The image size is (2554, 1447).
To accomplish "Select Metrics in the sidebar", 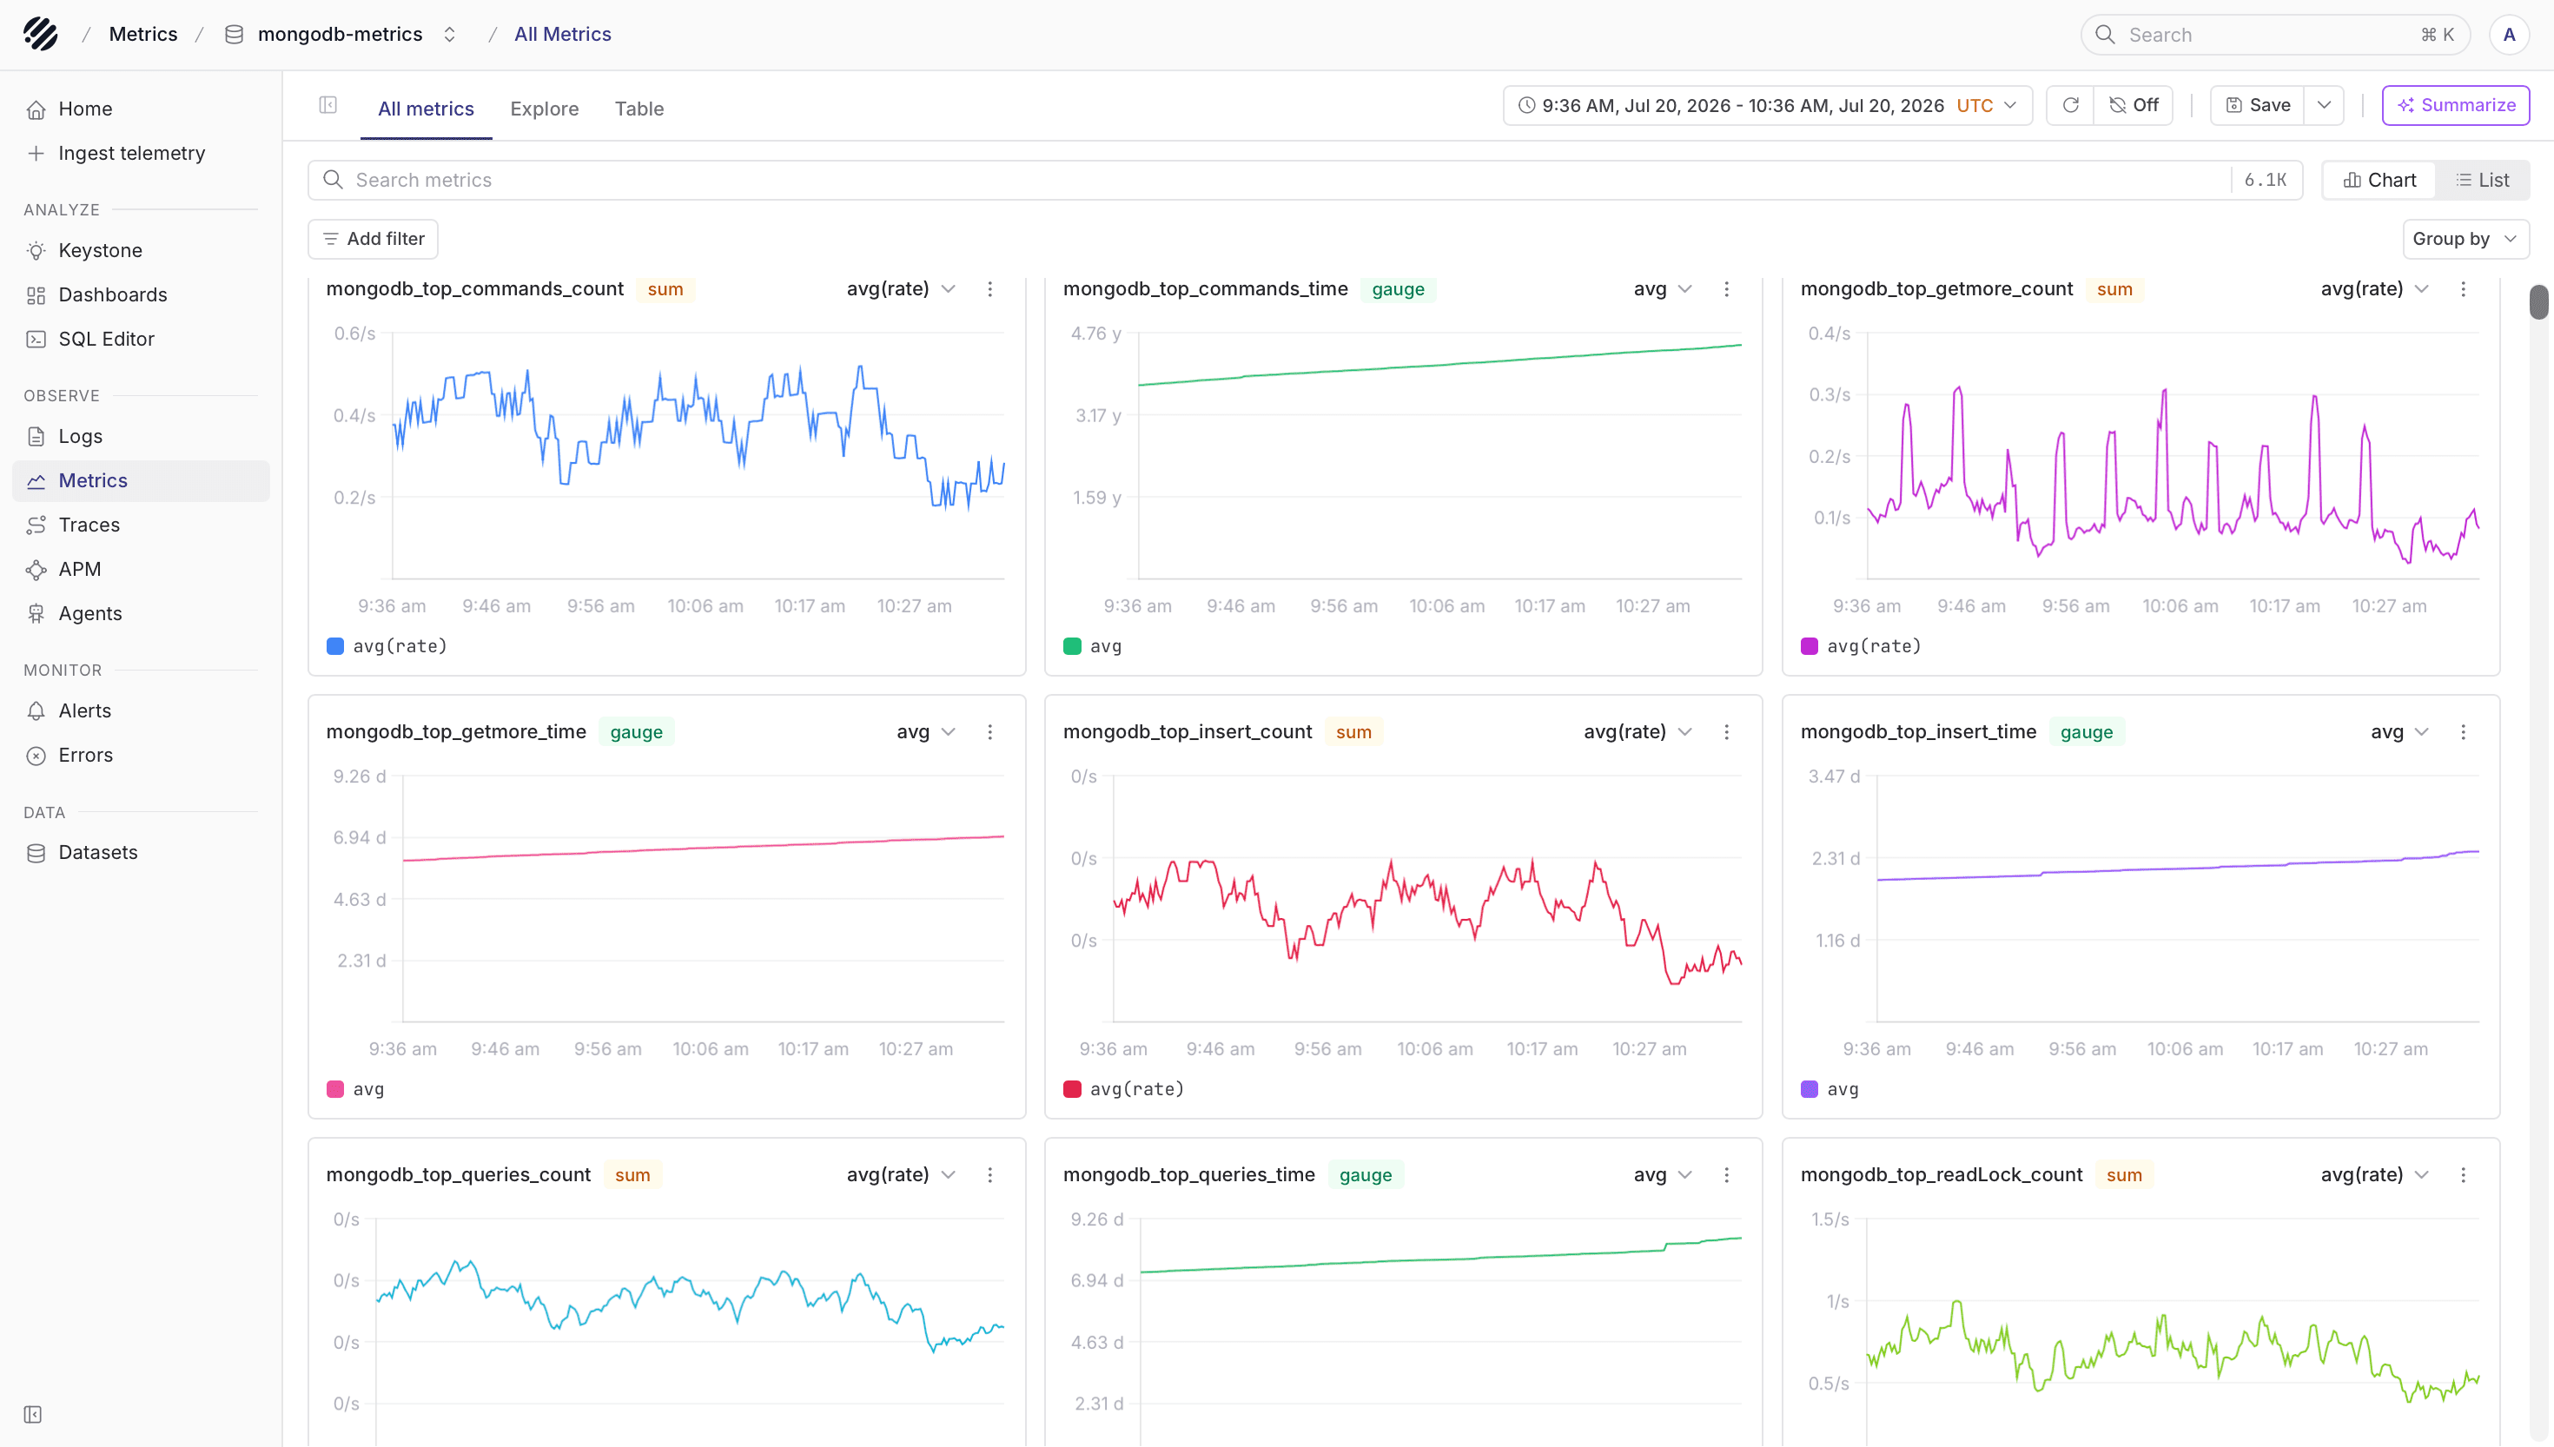I will pos(141,481).
